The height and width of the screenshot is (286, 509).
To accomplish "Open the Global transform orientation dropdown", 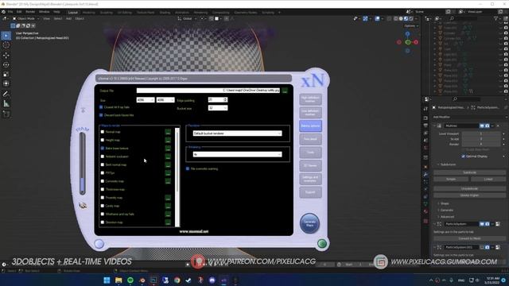I will click(188, 18).
